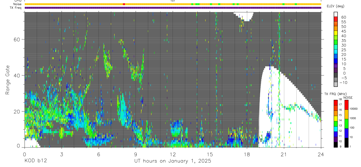
Task: Click the black 1–10 NOISE swatch
Action: coord(347,143)
